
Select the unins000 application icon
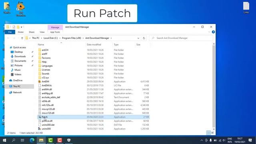pos(40,129)
